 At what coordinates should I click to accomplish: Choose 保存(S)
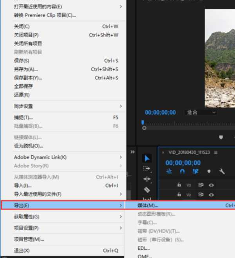point(69,61)
